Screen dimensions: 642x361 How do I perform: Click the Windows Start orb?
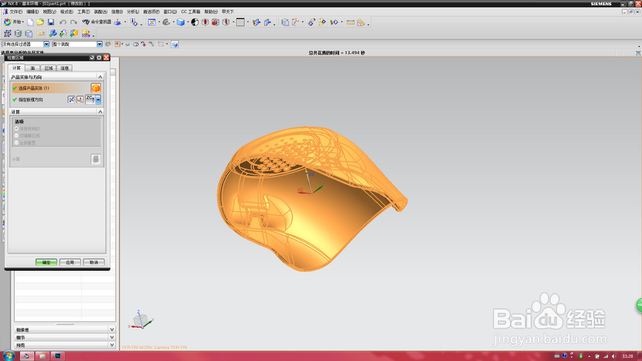point(8,356)
